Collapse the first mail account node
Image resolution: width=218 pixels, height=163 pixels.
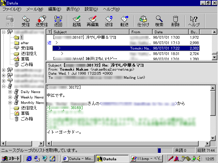click(x=4, y=32)
